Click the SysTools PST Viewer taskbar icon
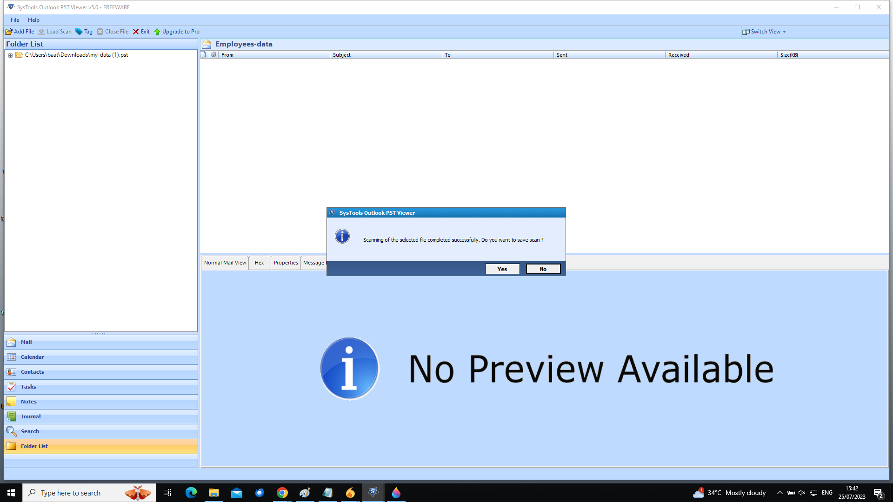The width and height of the screenshot is (893, 502). 373,493
